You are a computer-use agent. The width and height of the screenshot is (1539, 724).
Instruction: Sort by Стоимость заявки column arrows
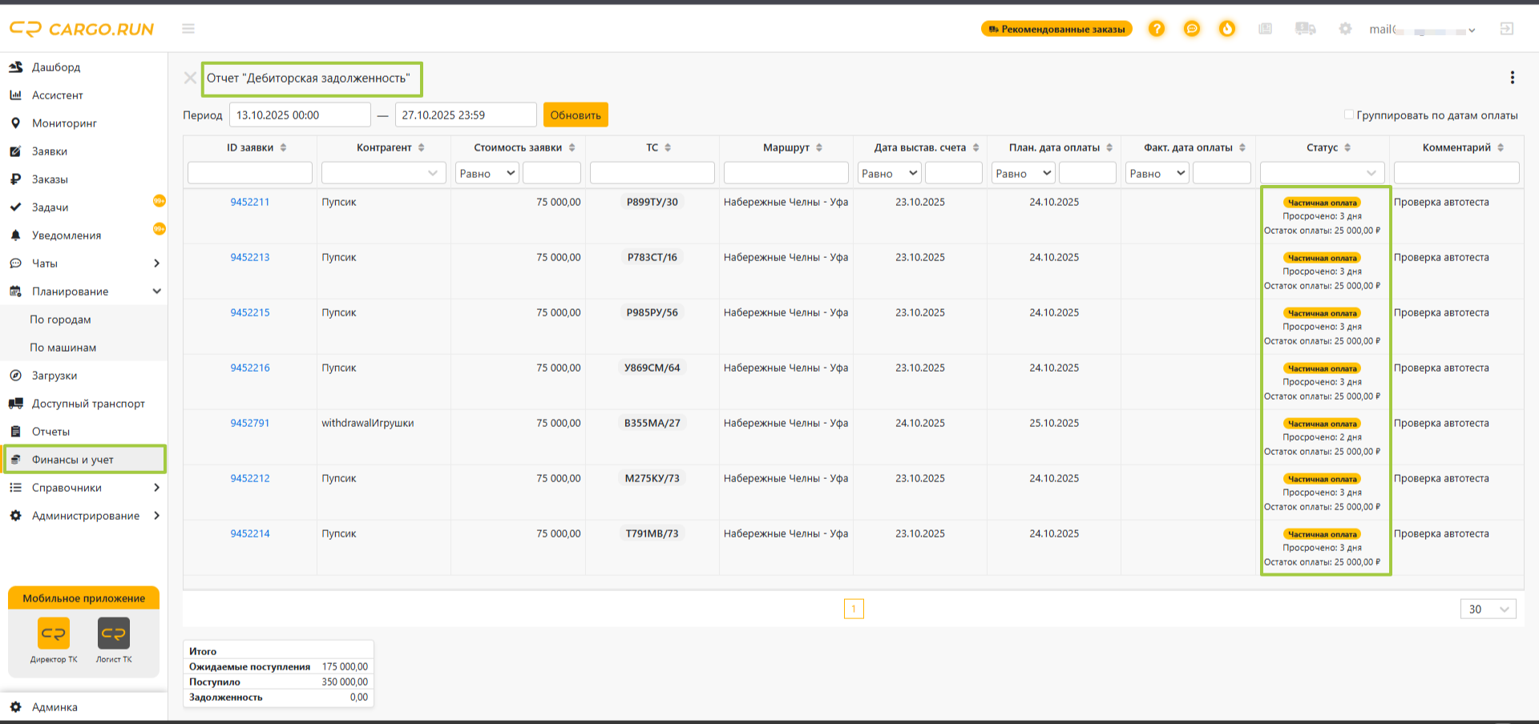tap(572, 147)
